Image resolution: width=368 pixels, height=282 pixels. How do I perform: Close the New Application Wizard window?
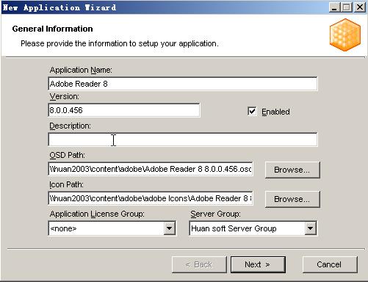pyautogui.click(x=360, y=7)
